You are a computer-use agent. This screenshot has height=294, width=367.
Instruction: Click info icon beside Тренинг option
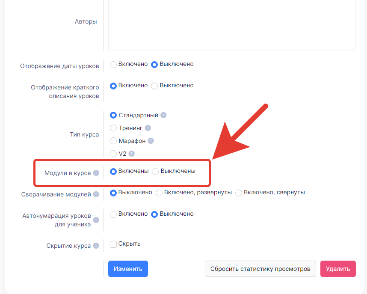click(148, 128)
